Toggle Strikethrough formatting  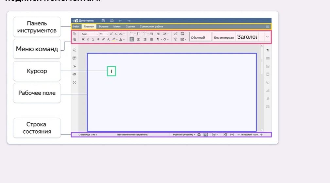[98, 39]
